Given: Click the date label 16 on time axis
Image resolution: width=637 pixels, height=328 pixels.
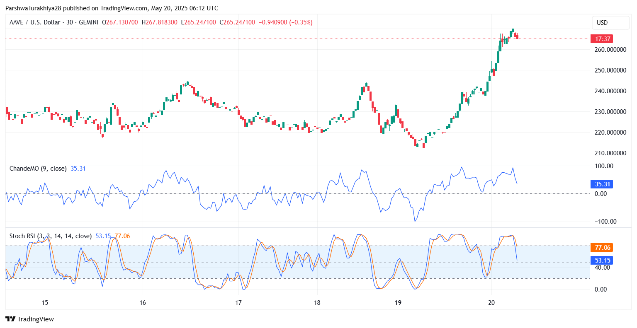Looking at the screenshot, I should click(143, 303).
